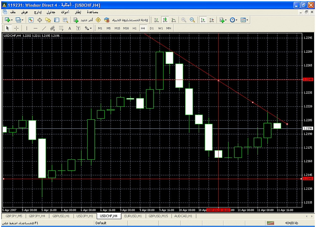Pick the vertical line drawing tool
Image resolution: width=316 pixels, height=227 pixels.
27,28
